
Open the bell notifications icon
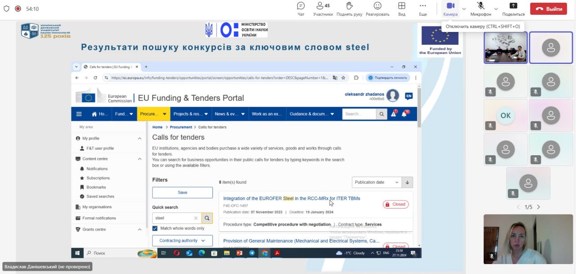(x=405, y=113)
